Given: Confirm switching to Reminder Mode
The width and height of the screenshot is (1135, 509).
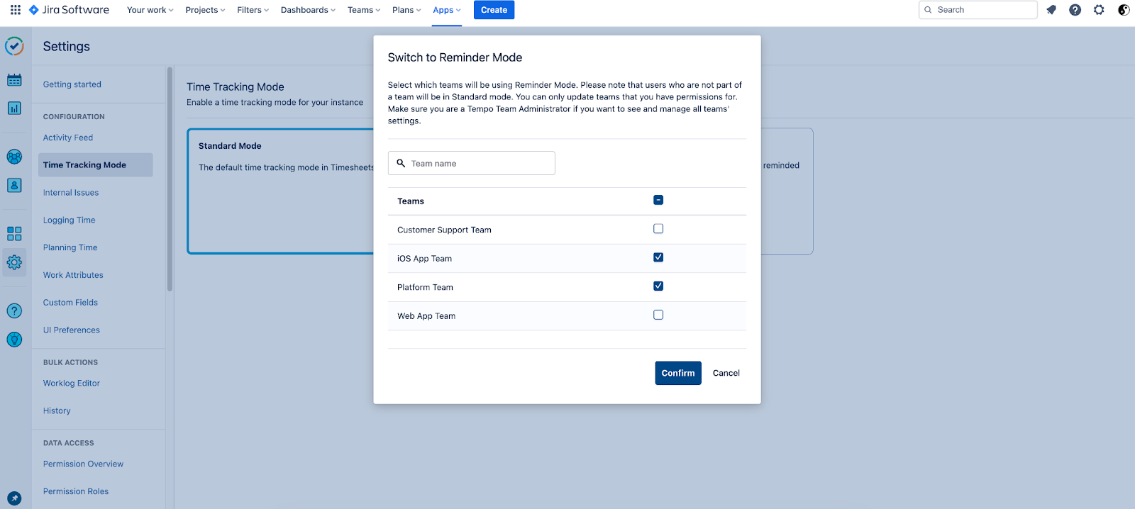Looking at the screenshot, I should click(677, 373).
